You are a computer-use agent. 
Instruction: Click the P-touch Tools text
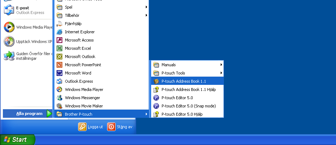pyautogui.click(x=173, y=73)
